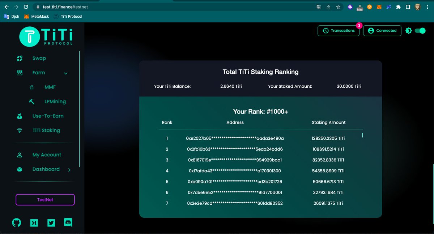This screenshot has height=234, width=434.
Task: Click the TestNet button
Action: click(45, 200)
